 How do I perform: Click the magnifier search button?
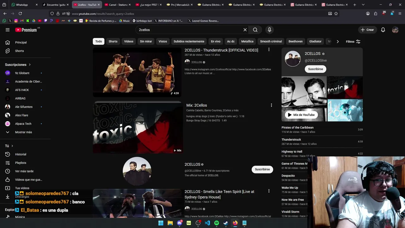pyautogui.click(x=255, y=30)
